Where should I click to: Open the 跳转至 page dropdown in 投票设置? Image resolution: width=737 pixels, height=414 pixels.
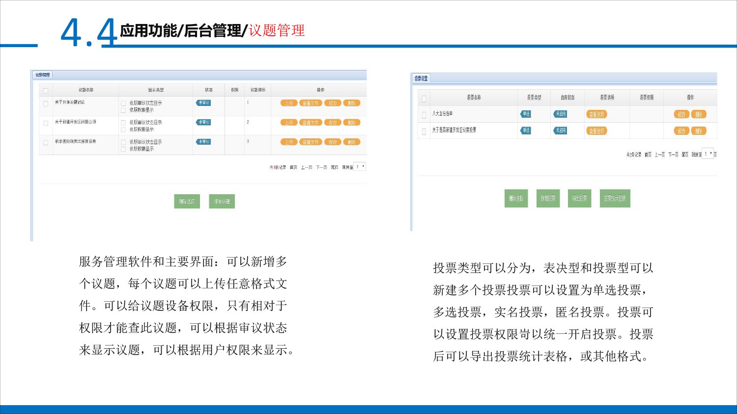708,154
